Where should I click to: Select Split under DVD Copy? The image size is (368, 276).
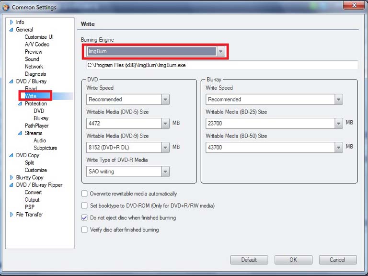point(29,163)
